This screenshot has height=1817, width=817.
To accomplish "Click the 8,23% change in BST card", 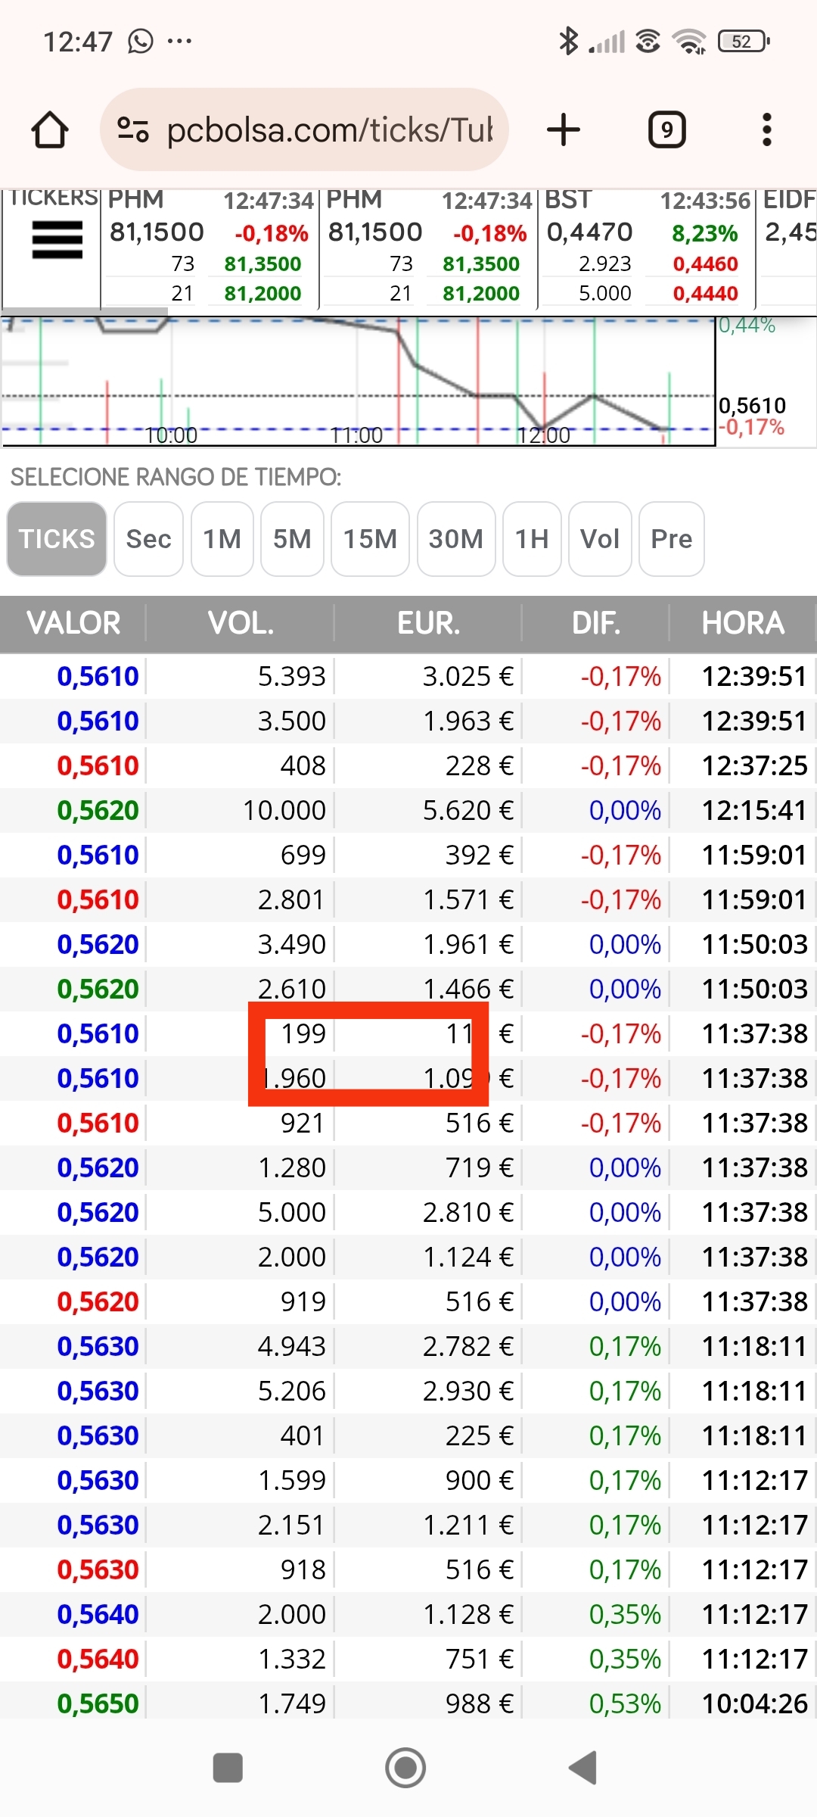I will pos(704,233).
